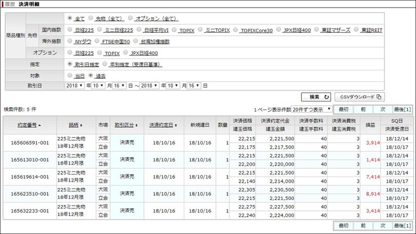Jump to 最後[1] in top pager
Image resolution: width=416 pixels, height=234 pixels.
403,110
